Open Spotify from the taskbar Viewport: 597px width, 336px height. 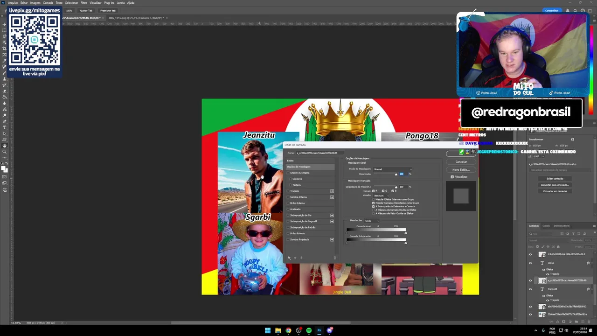click(x=309, y=330)
